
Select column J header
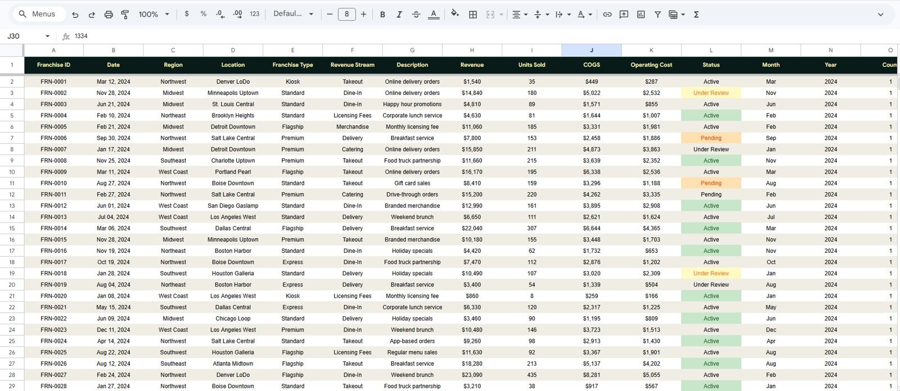[x=591, y=50]
